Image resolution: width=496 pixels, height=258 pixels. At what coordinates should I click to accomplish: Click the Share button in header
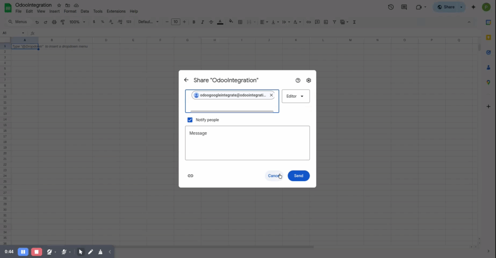(446, 7)
